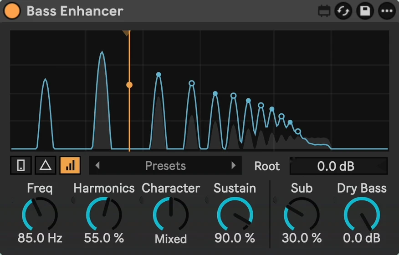Screen dimensions: 399x255
Task: Click the 55.0 % Harmonics value
Action: [104, 238]
